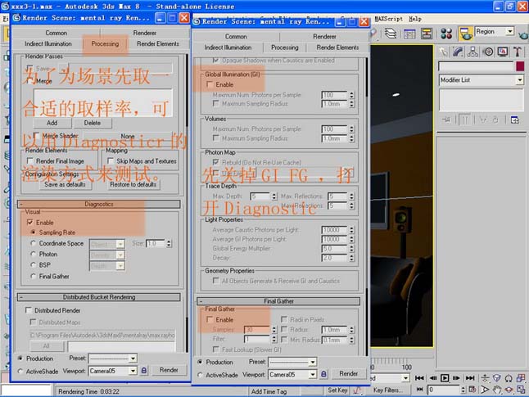Image resolution: width=529 pixels, height=397 pixels.
Task: Toggle the Diagnostics Visual Enable checkbox
Action: (29, 223)
